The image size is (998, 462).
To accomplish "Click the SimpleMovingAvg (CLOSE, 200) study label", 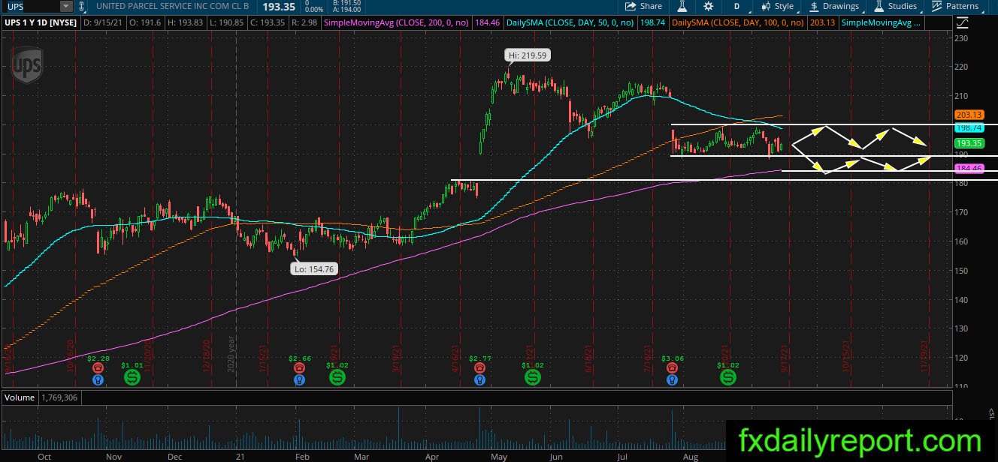I will click(x=397, y=23).
